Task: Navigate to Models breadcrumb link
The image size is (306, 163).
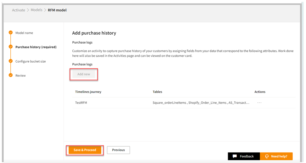Action: pyautogui.click(x=36, y=10)
